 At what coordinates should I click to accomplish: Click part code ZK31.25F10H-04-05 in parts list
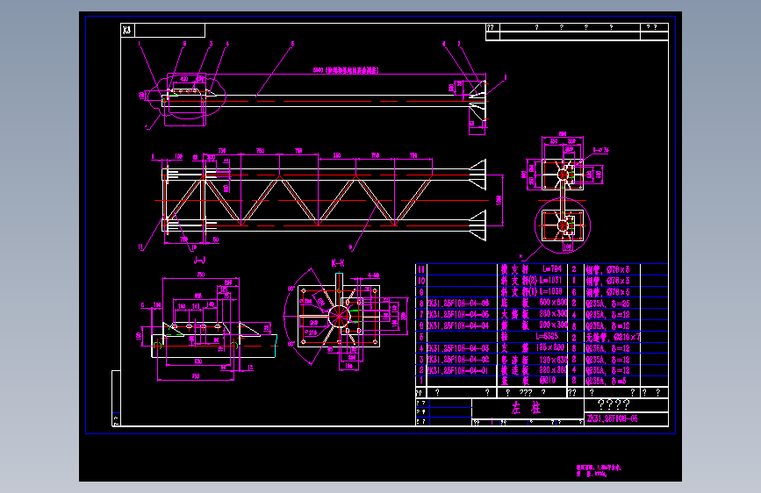[458, 314]
